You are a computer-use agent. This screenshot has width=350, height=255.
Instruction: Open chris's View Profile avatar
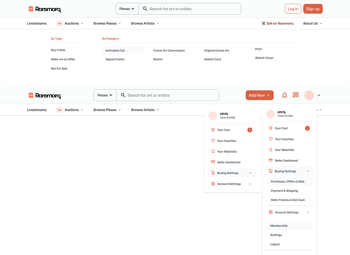tap(213, 116)
